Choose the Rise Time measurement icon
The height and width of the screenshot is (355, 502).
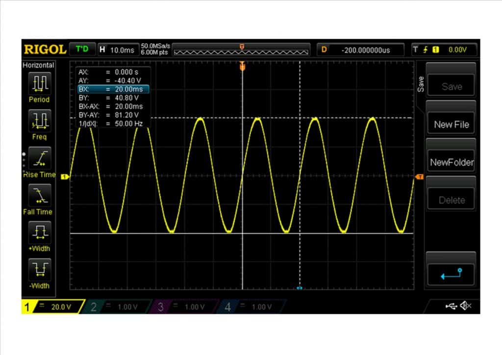[x=39, y=158]
